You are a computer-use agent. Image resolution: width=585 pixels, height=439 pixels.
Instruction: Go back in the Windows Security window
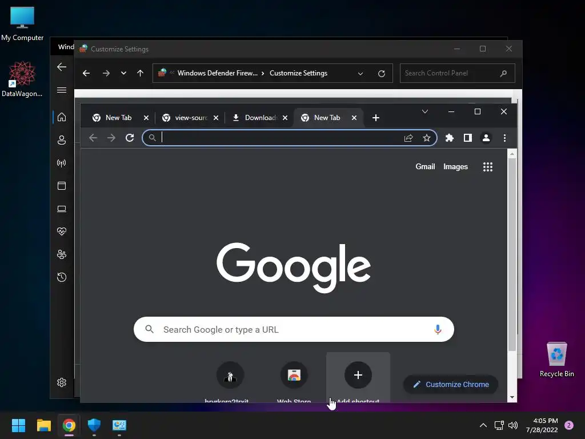[x=62, y=67]
